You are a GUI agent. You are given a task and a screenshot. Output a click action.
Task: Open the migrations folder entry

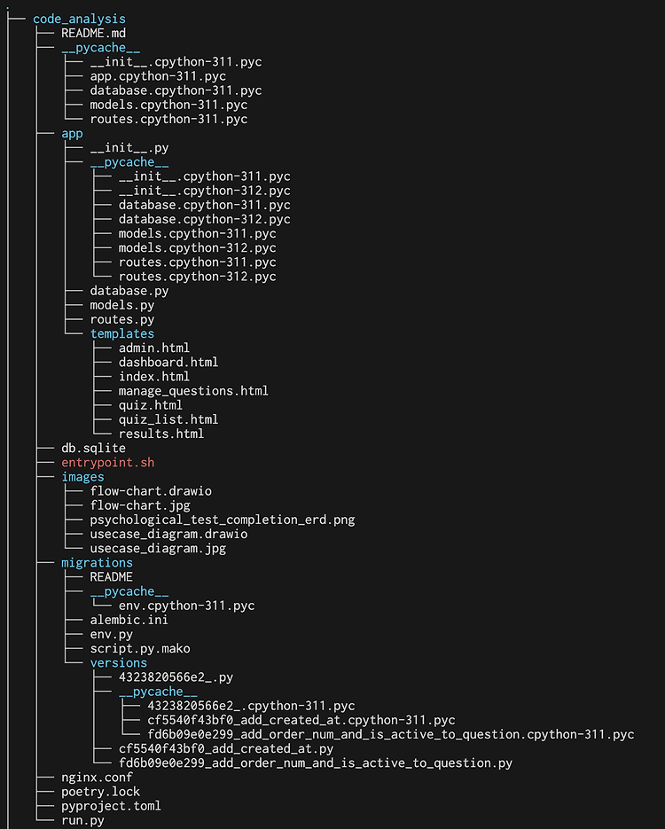tap(97, 562)
